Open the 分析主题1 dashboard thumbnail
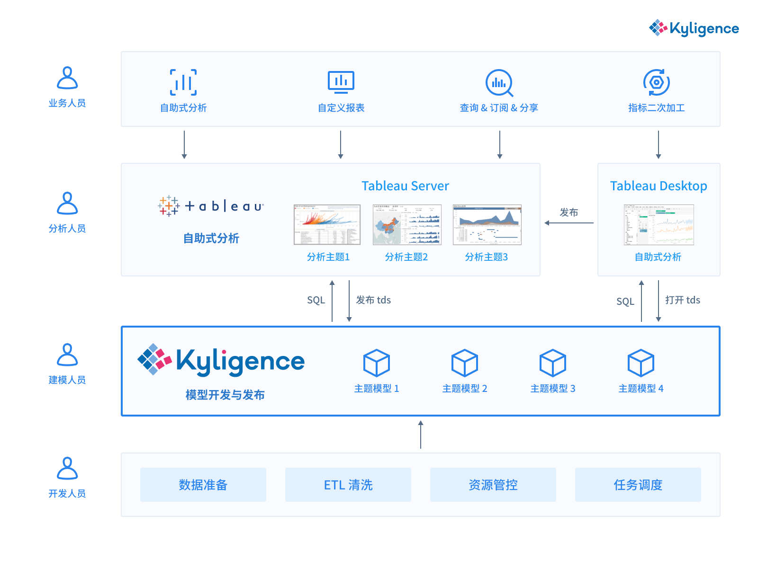The width and height of the screenshot is (758, 568). click(327, 224)
